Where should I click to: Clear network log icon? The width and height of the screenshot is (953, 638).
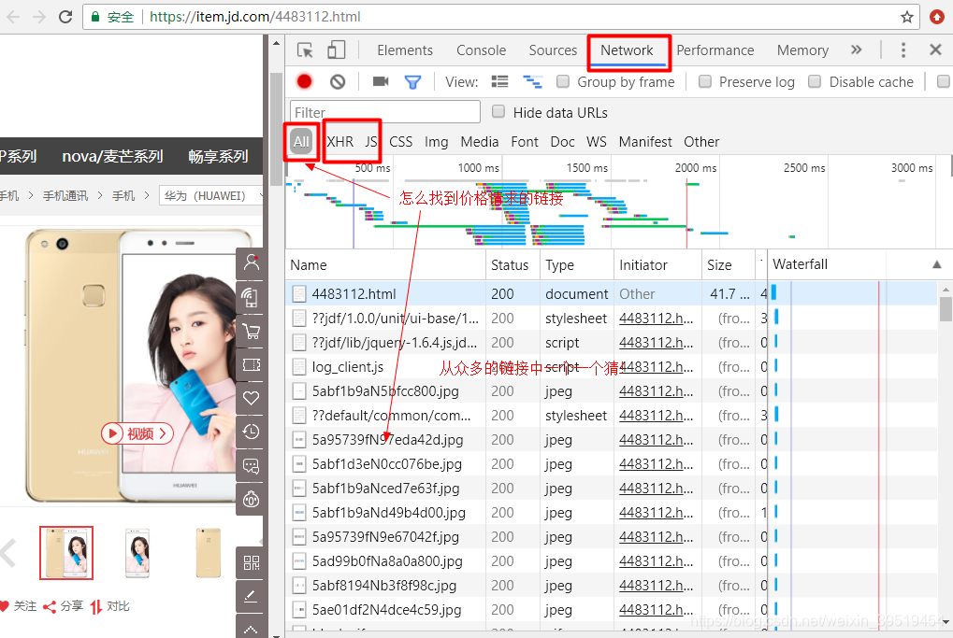click(x=338, y=81)
